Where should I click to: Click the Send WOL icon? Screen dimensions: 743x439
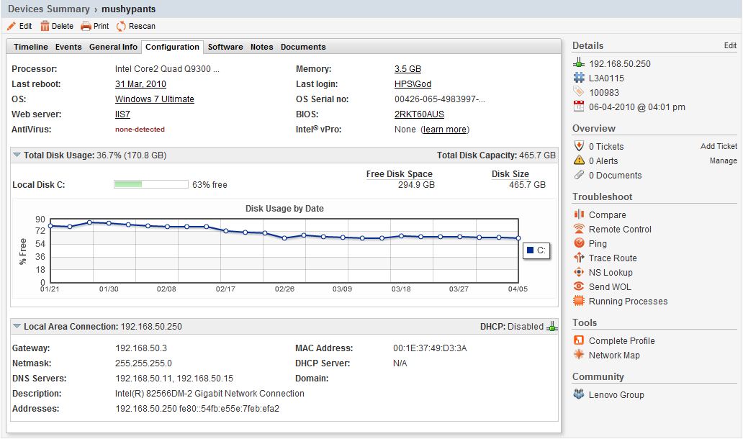click(x=579, y=286)
